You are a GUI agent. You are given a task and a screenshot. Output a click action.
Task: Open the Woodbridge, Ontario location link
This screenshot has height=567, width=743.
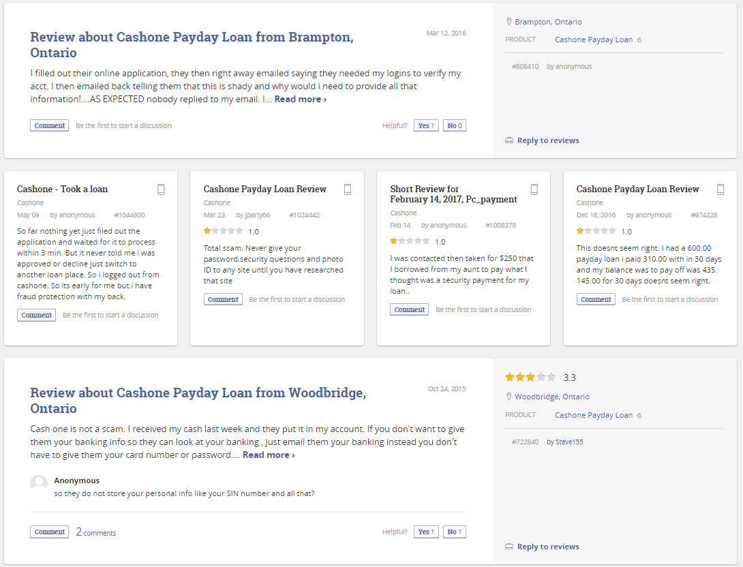tap(552, 397)
